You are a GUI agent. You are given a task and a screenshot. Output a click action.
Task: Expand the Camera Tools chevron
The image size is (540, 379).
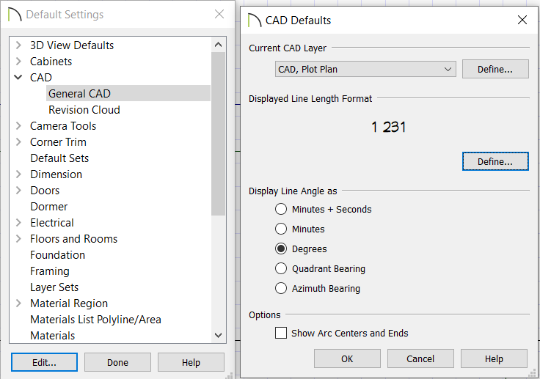18,126
